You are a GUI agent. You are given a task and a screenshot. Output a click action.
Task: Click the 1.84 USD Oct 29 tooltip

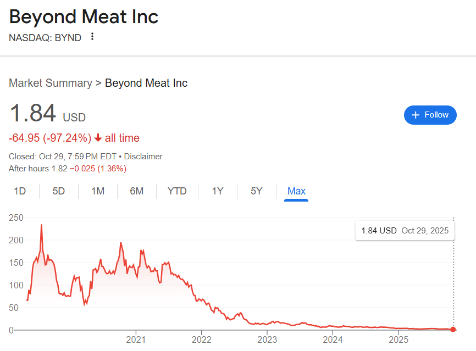point(405,231)
